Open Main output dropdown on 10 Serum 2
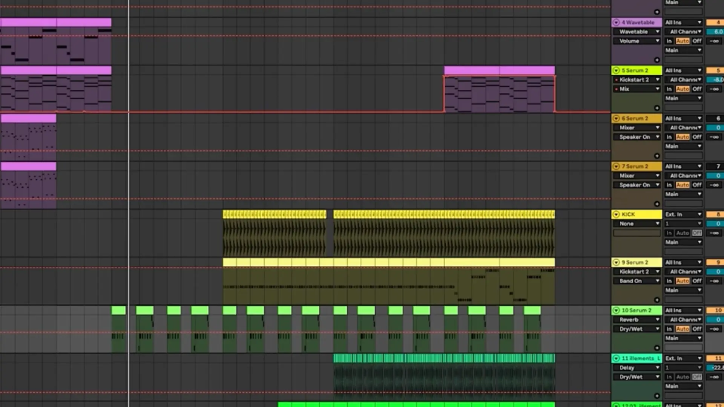Screen dimensions: 724x407 coord(683,338)
